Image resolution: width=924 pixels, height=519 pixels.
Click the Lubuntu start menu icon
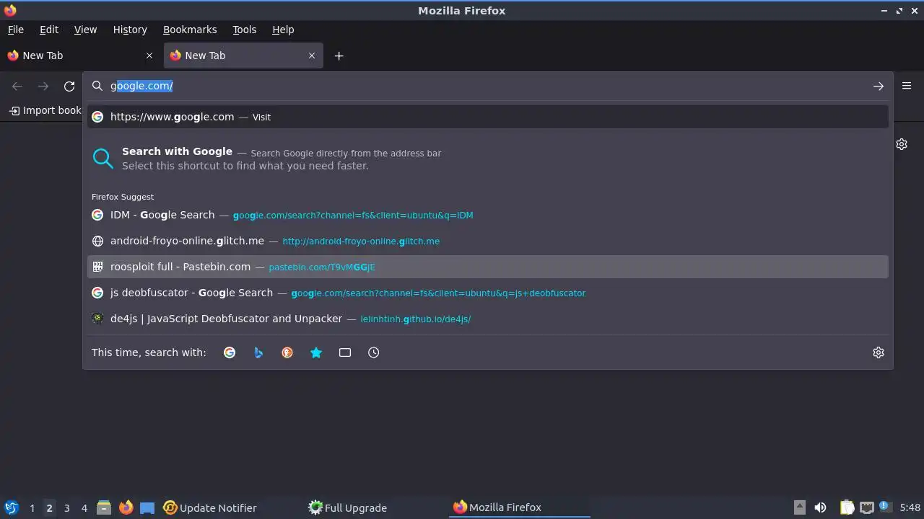(x=11, y=507)
